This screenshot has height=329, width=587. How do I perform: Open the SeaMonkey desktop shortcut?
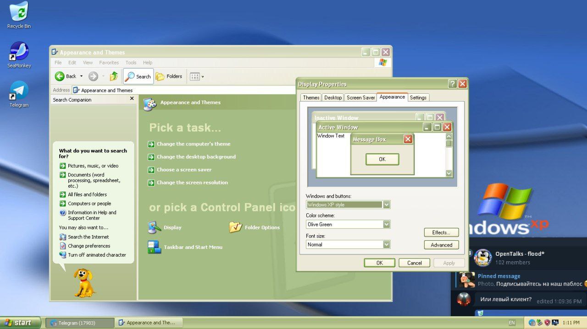coord(19,55)
